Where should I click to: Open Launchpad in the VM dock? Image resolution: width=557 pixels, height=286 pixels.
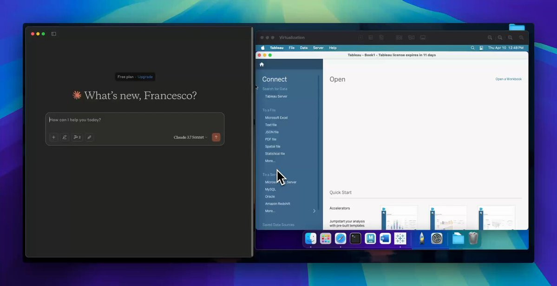tap(325, 239)
